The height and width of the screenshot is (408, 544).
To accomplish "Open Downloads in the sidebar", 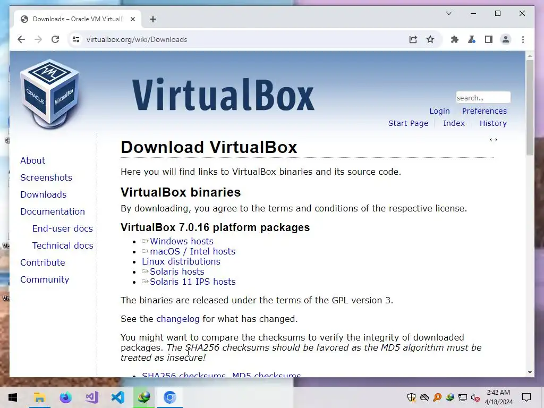I will pos(44,194).
